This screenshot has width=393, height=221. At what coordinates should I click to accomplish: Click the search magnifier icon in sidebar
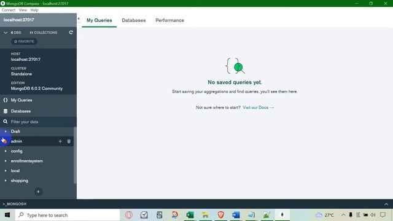click(x=6, y=122)
